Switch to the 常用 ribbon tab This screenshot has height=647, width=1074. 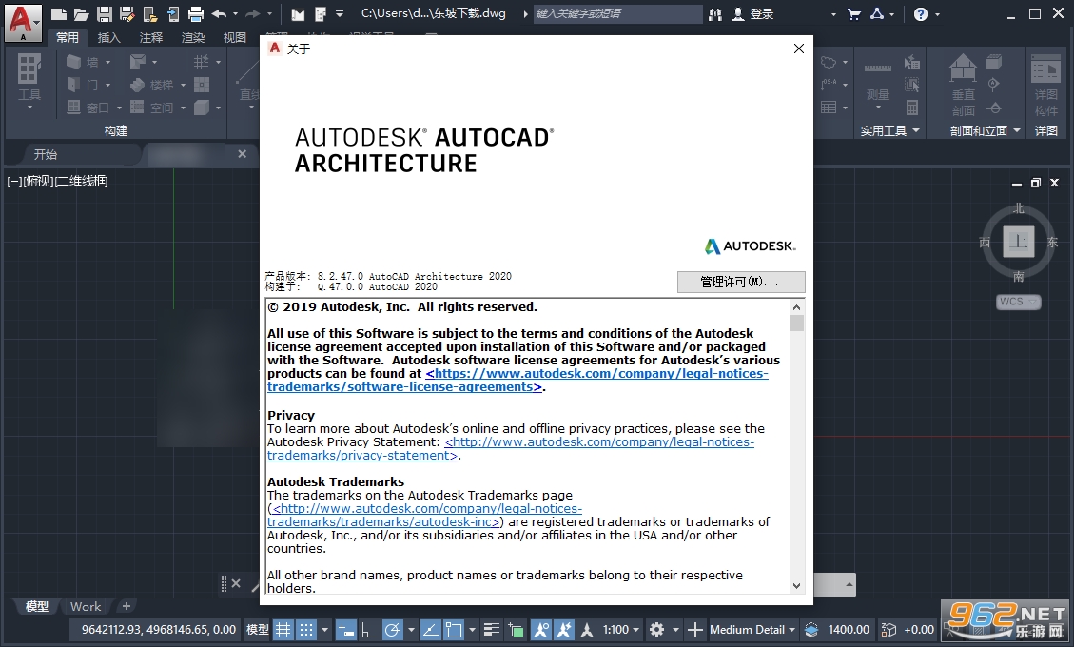(x=68, y=38)
